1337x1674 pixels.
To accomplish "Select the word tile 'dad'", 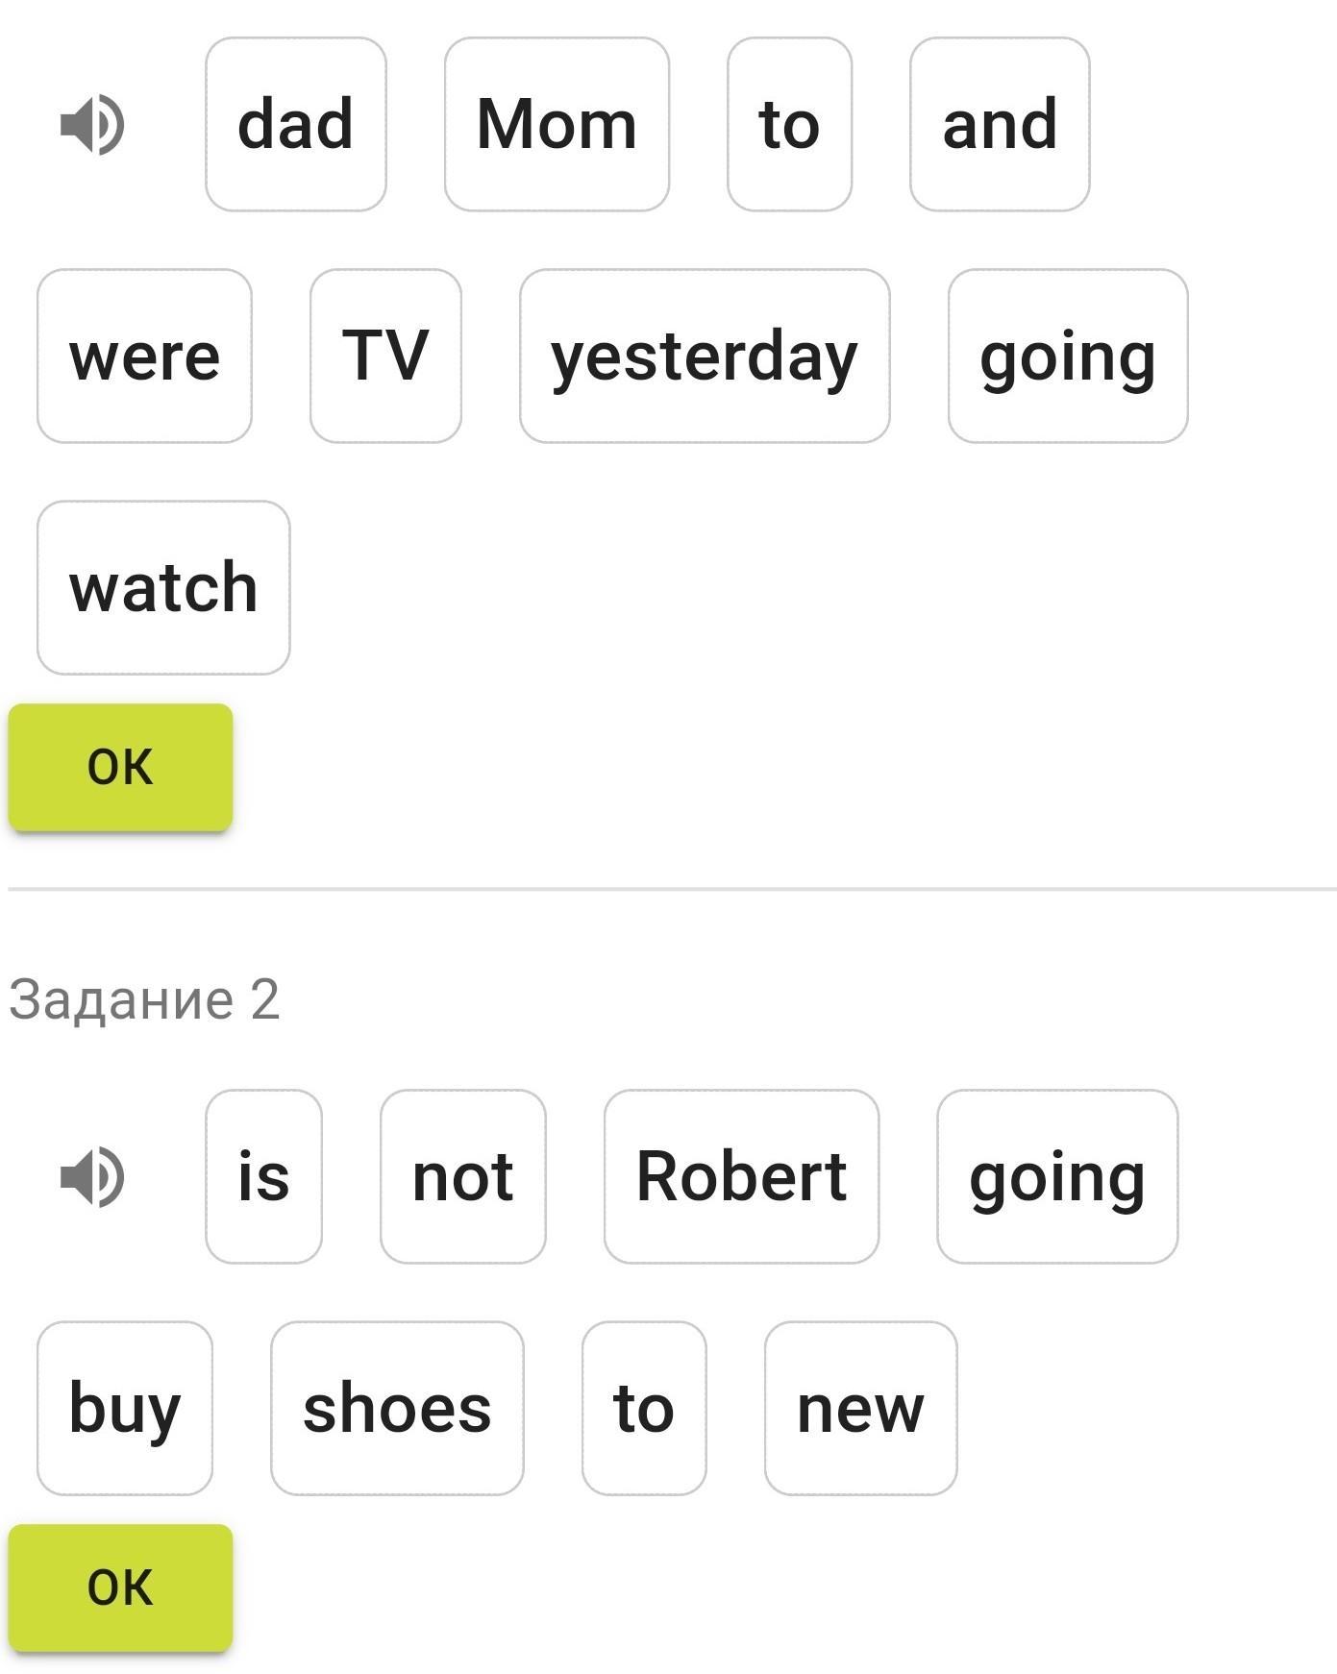I will (296, 125).
